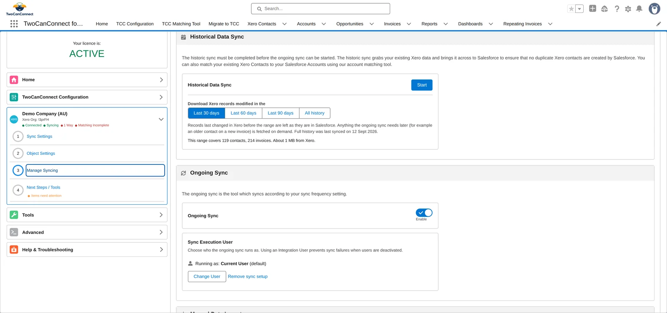Click in the global Search field
Screen dimensions: 667x313
(321, 9)
